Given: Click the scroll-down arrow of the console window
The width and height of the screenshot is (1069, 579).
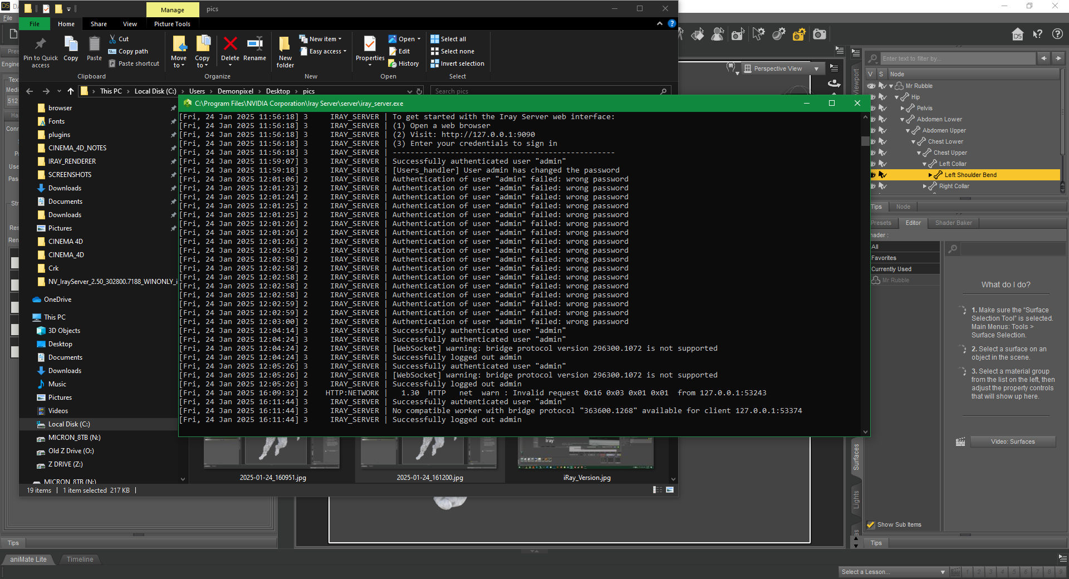Looking at the screenshot, I should [865, 431].
